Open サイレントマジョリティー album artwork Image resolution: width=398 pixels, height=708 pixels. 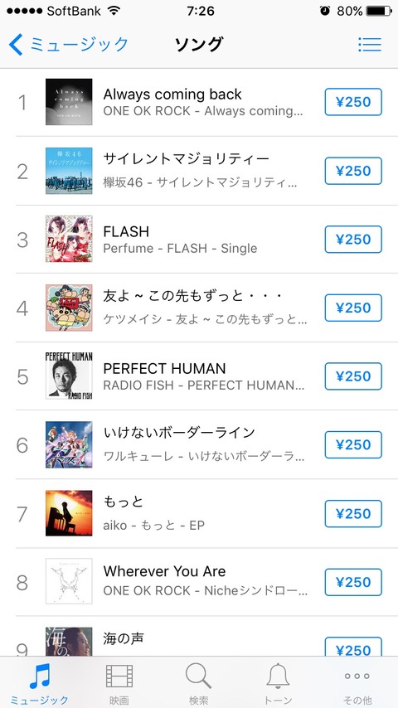point(69,171)
